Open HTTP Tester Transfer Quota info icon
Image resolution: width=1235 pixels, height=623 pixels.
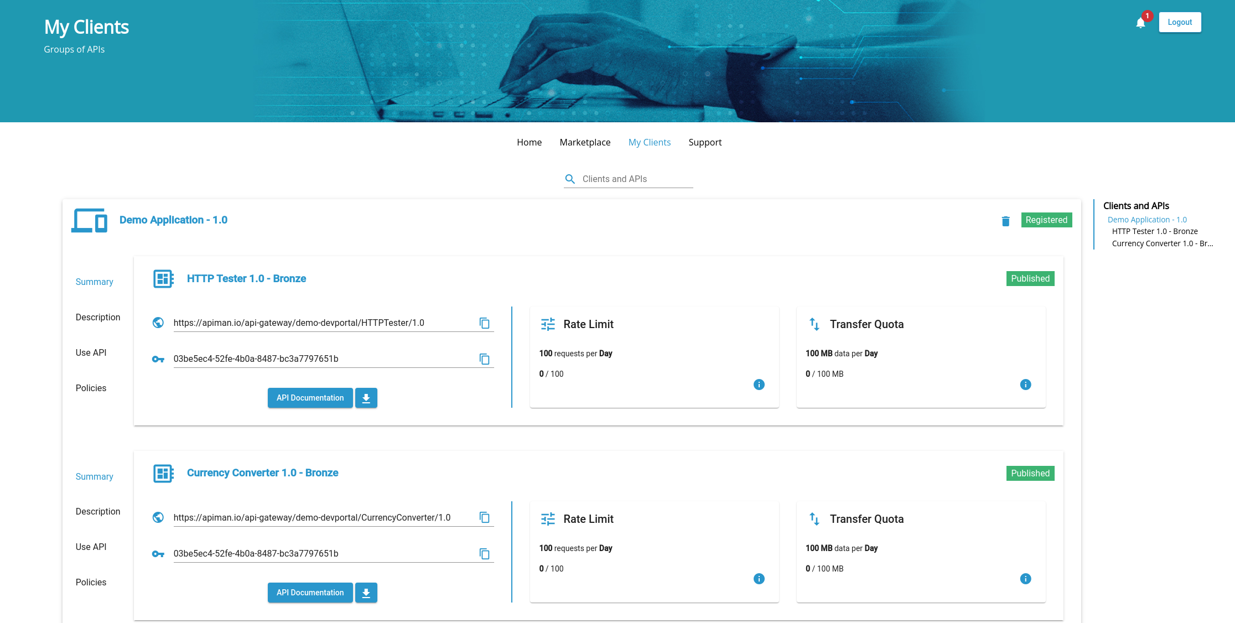click(x=1025, y=385)
